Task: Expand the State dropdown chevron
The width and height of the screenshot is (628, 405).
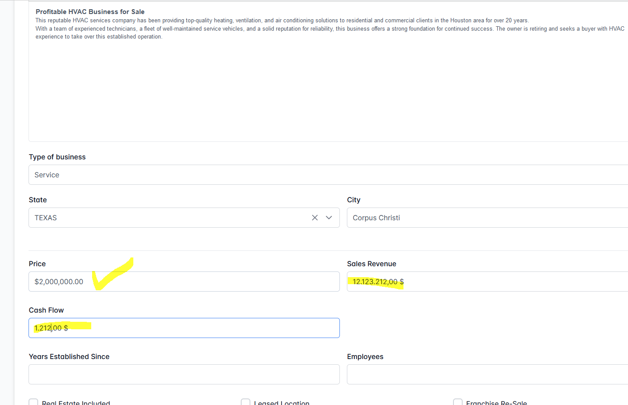Action: click(x=329, y=218)
